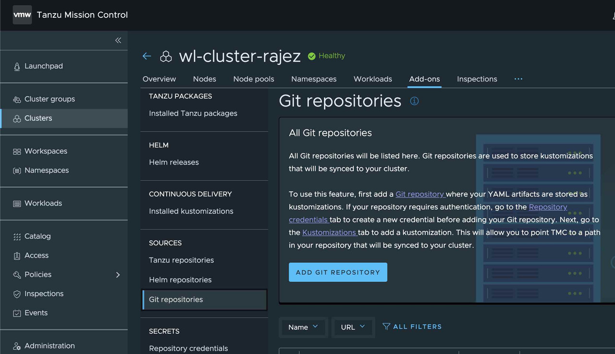The width and height of the screenshot is (615, 354).
Task: Select Git repositories in side menu
Action: point(205,300)
